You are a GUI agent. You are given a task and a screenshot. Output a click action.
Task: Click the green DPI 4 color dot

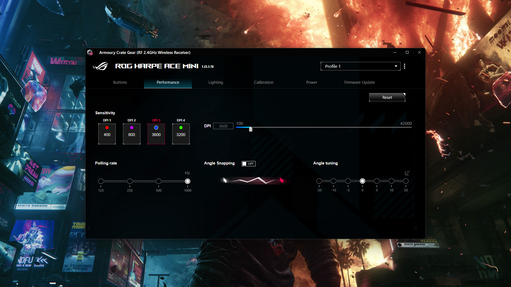181,128
